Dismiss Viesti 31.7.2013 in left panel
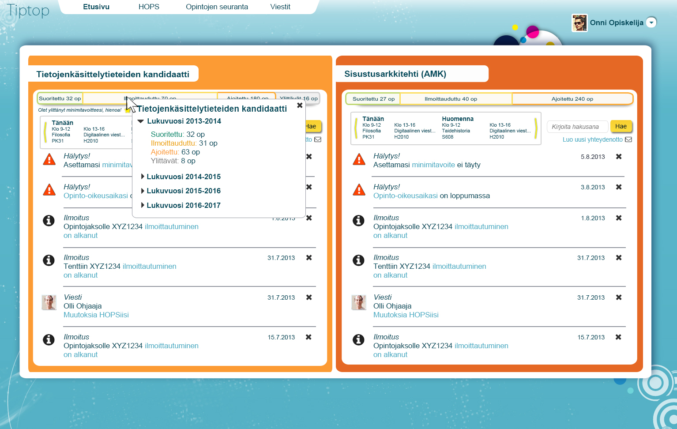 (x=309, y=297)
